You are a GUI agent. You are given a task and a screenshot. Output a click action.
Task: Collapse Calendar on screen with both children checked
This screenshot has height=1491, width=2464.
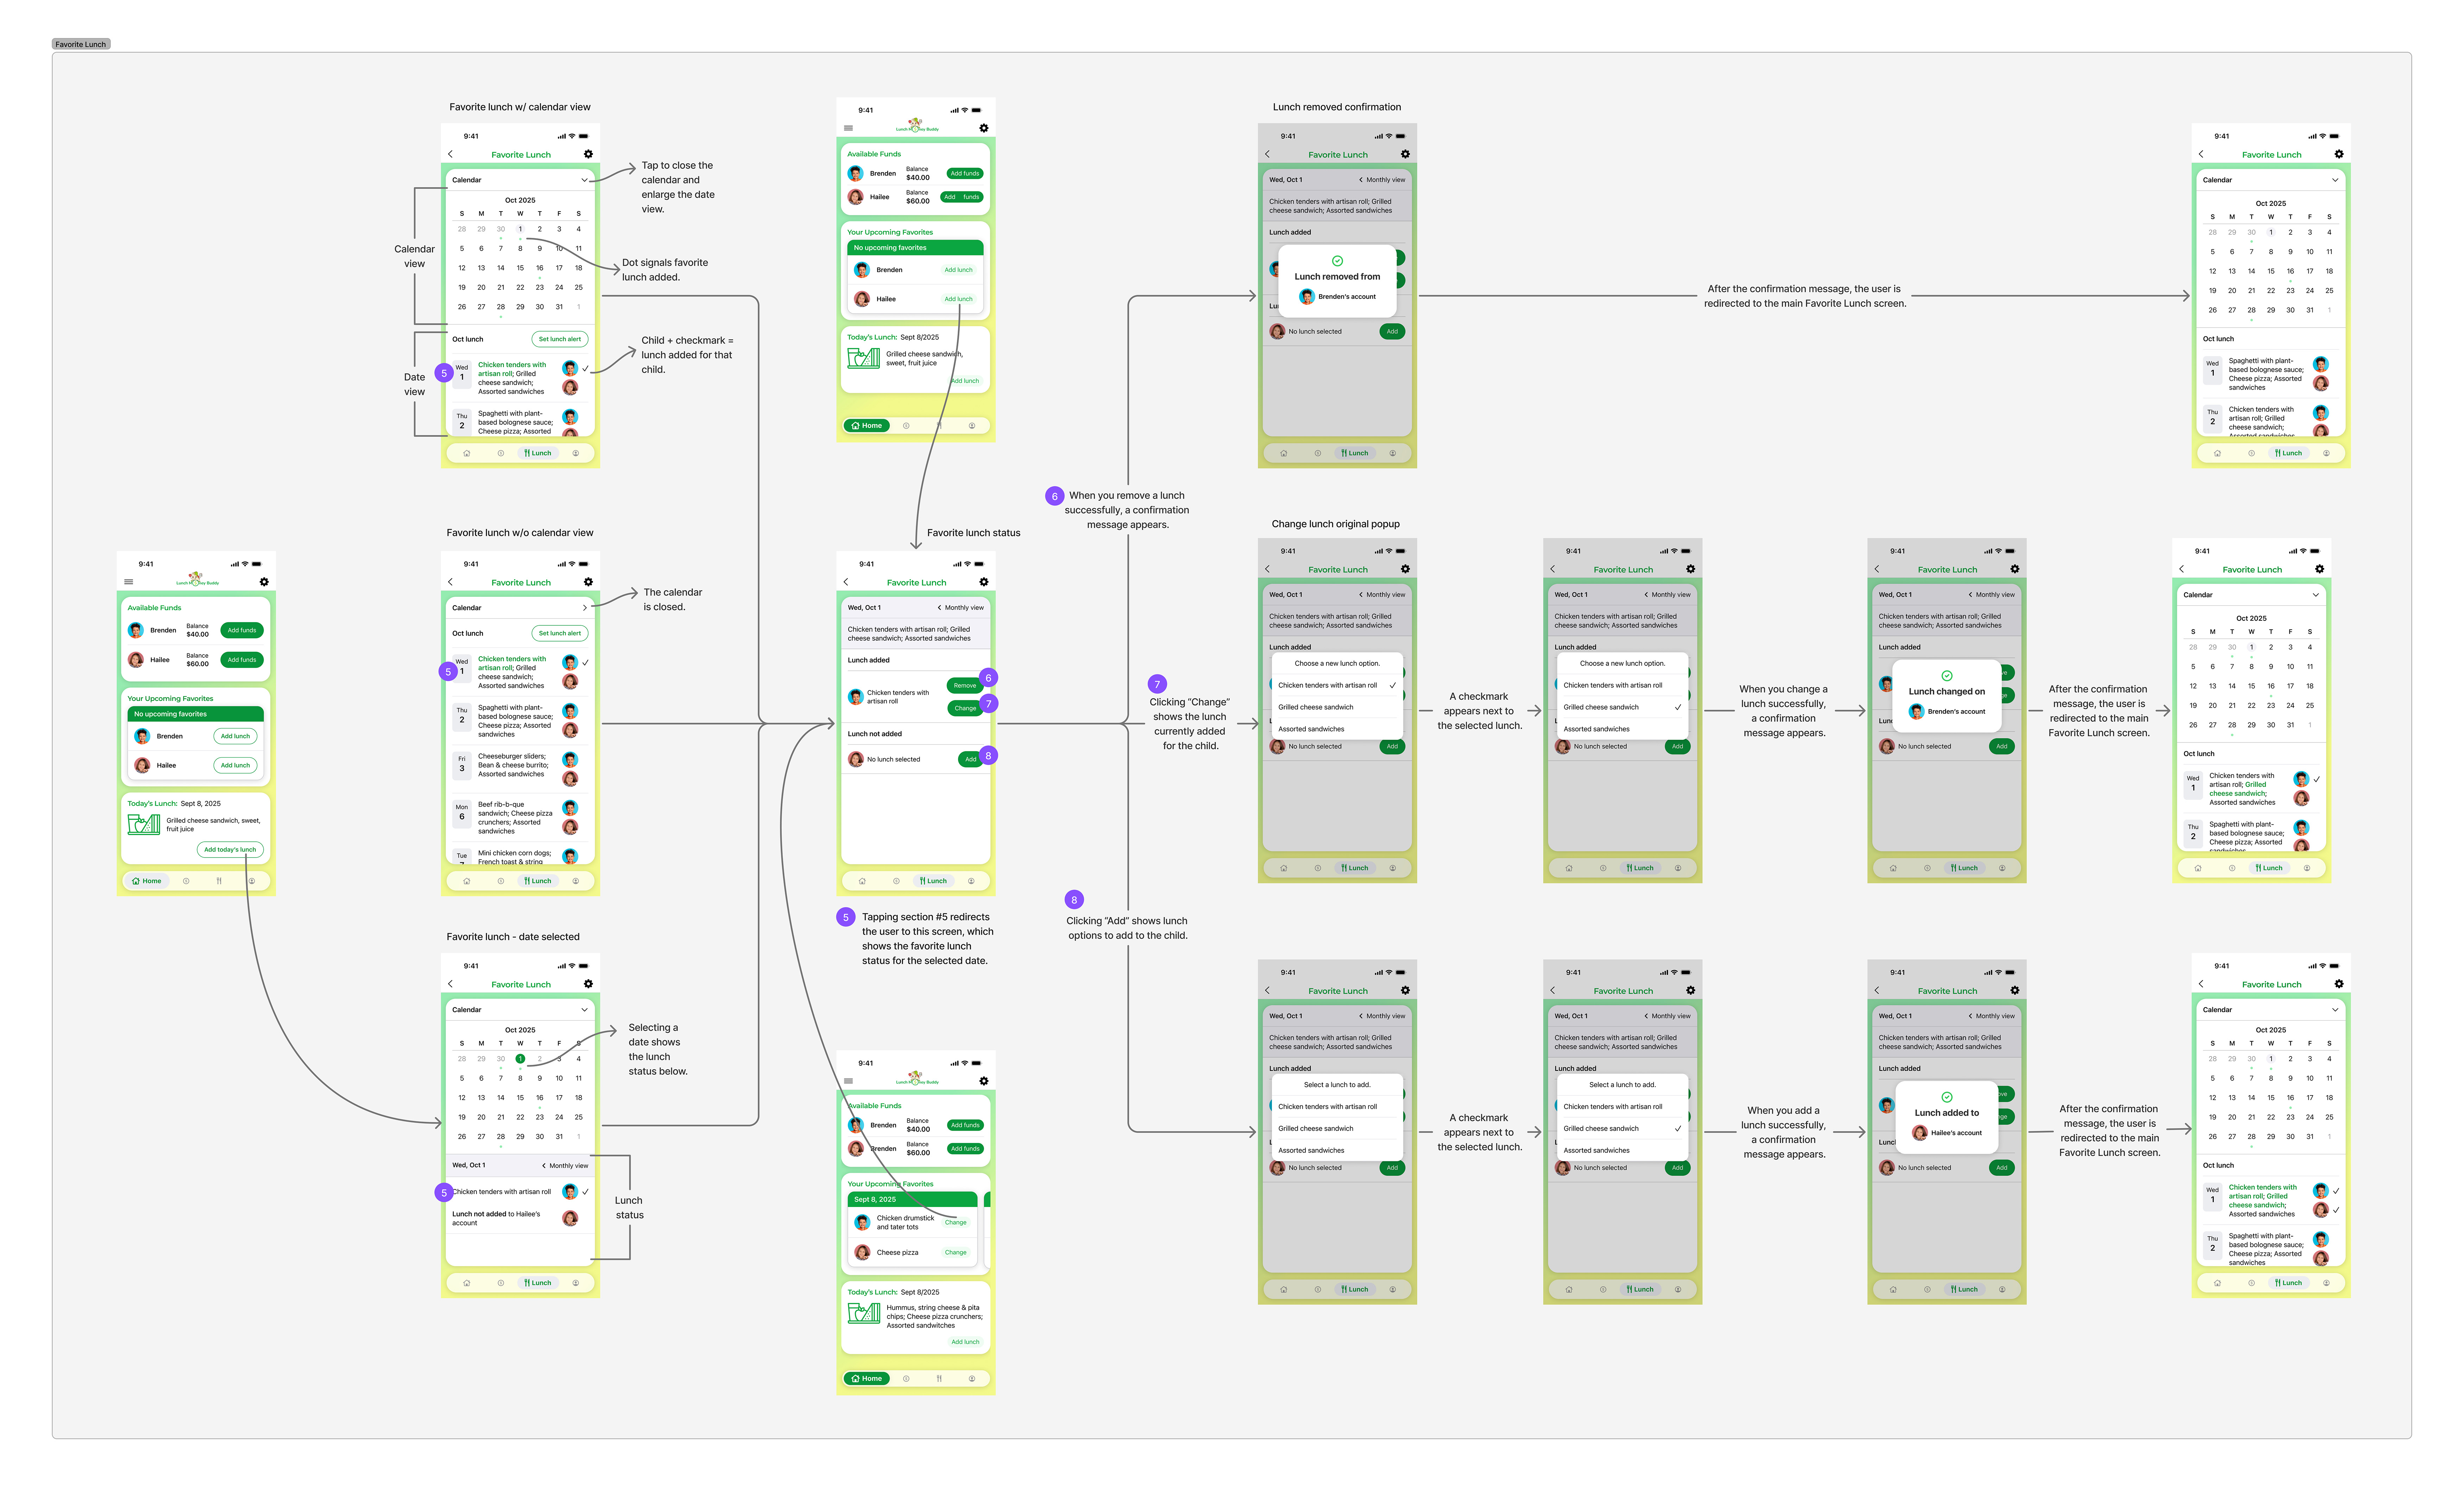point(2335,1010)
